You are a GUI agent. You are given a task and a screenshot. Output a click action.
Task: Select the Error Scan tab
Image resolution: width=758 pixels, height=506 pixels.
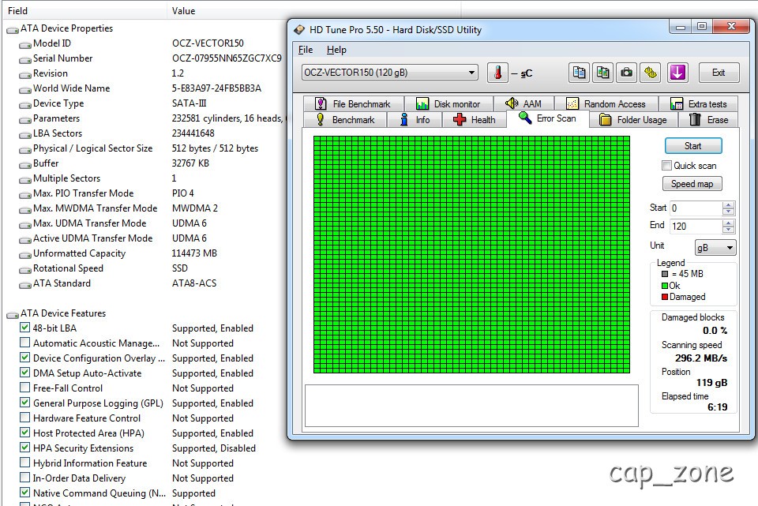coord(547,118)
